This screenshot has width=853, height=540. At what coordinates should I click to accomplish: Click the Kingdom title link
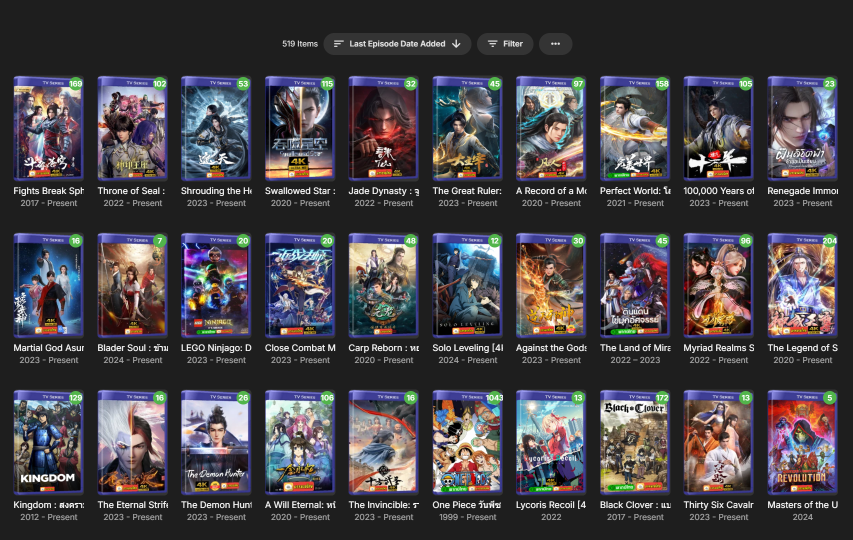(48, 505)
